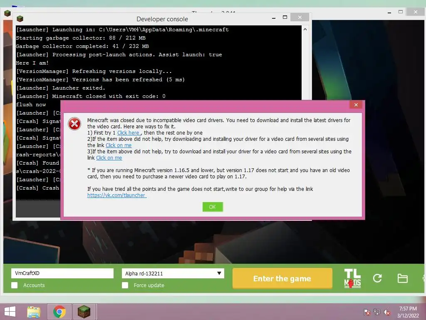Image resolution: width=426 pixels, height=320 pixels.
Task: Click the TLauncher window title block icon
Action: pos(7,13)
